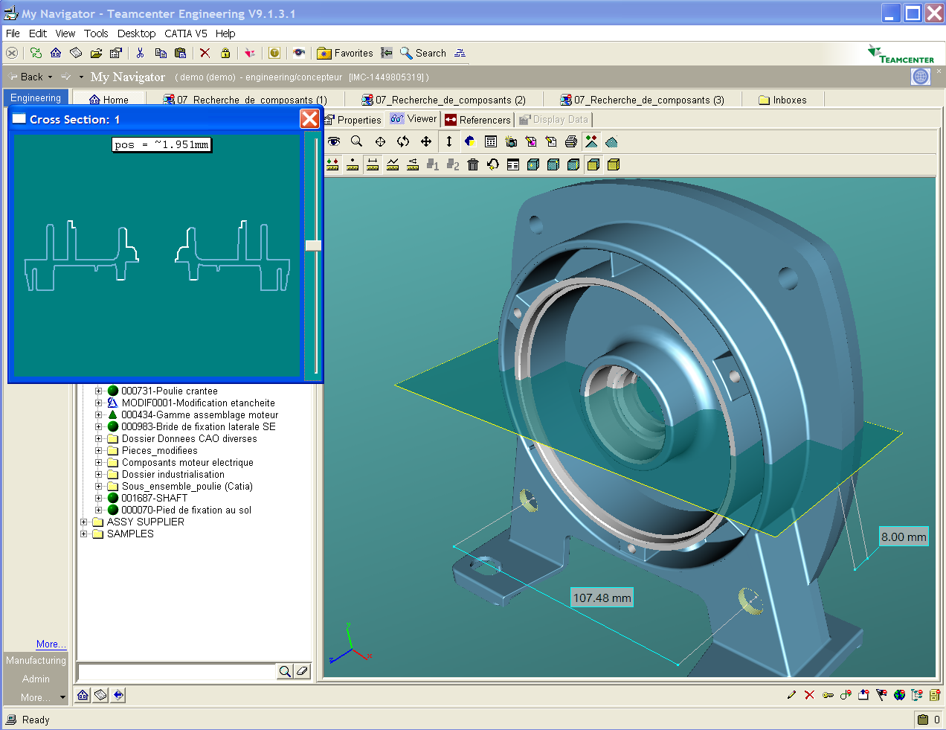Take a snapshot with the camera icon
This screenshot has width=946, height=730.
coord(511,141)
